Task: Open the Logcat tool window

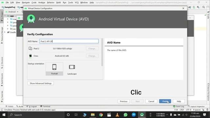Action: pos(31,106)
